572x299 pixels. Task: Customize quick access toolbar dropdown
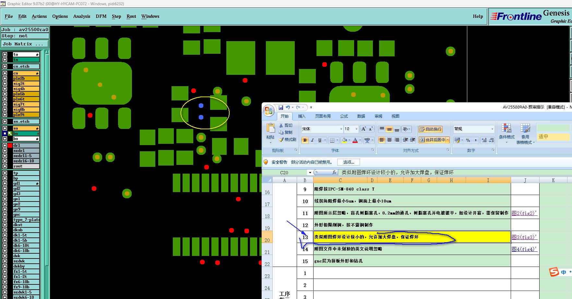(x=311, y=107)
